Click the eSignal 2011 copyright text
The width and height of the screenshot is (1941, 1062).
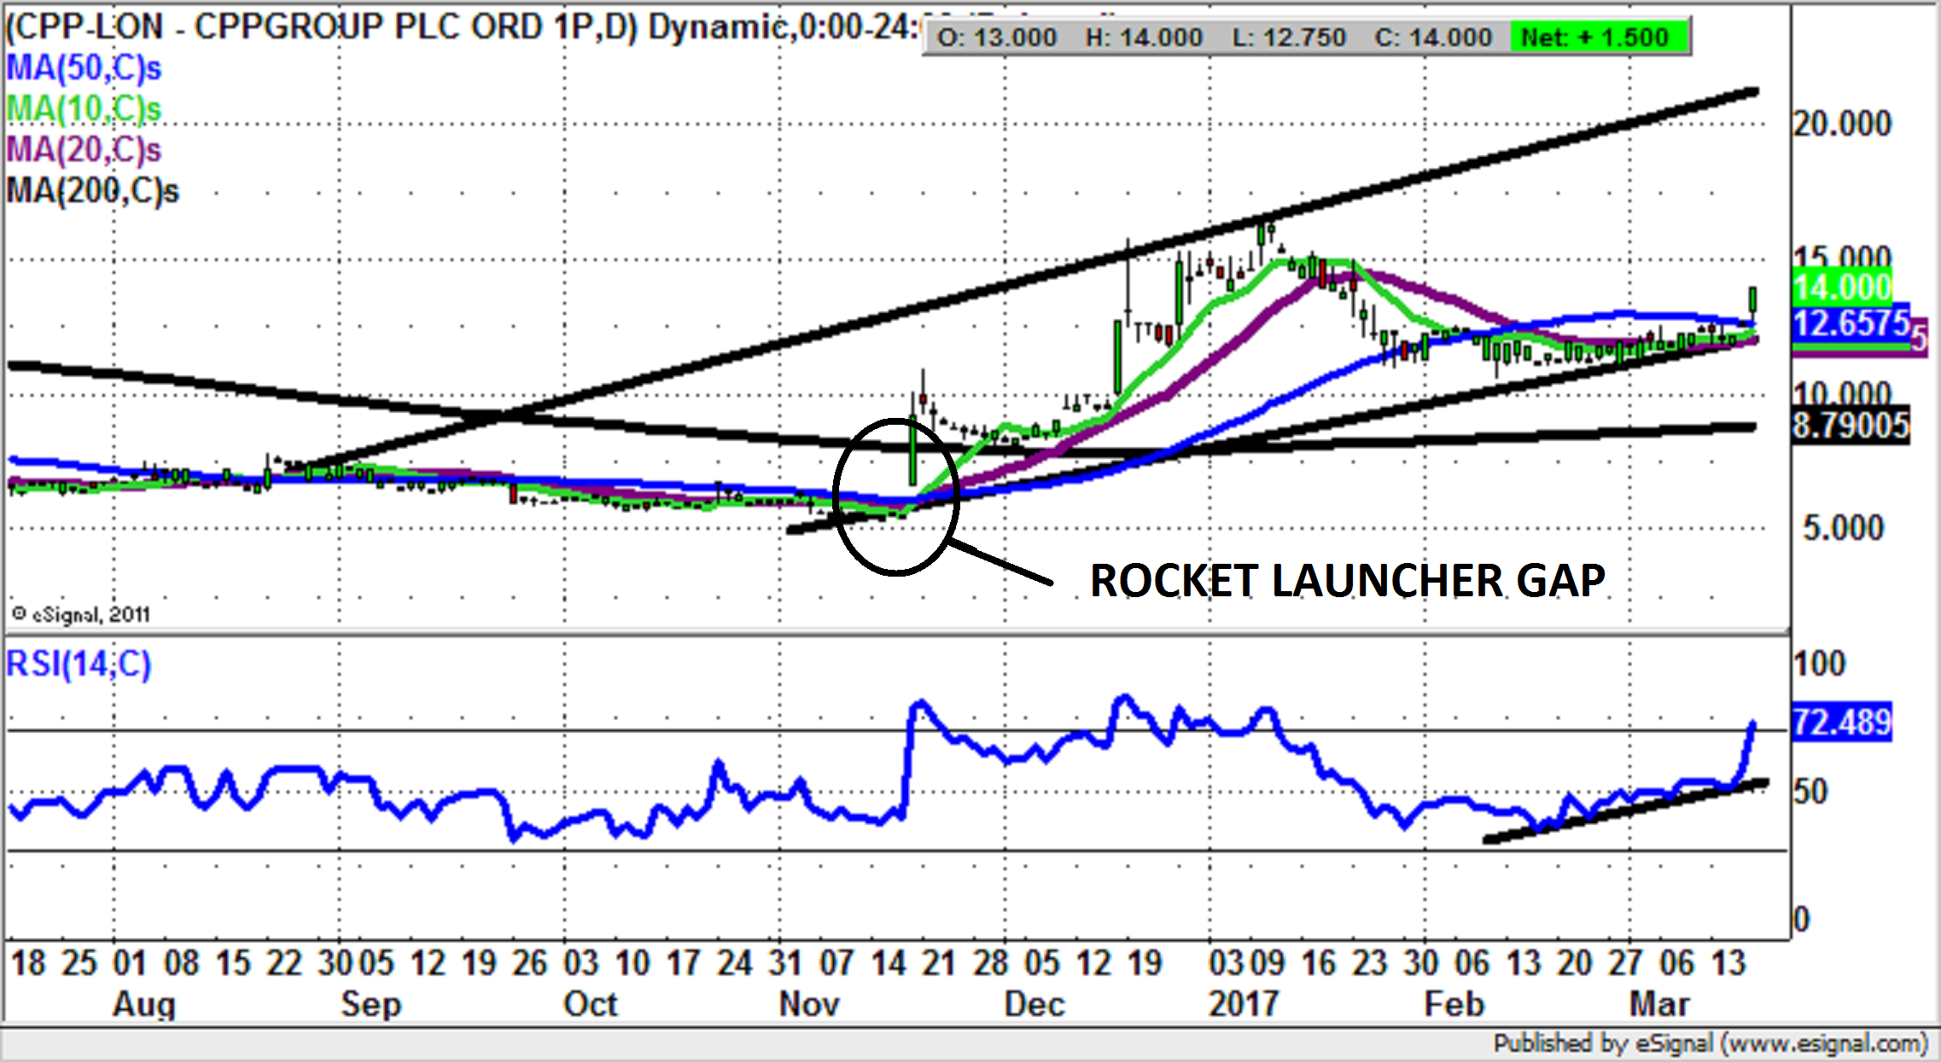click(x=81, y=614)
